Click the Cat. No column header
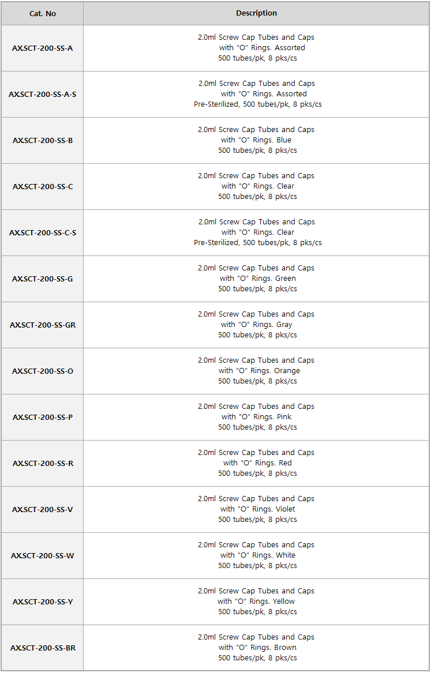 click(x=43, y=13)
